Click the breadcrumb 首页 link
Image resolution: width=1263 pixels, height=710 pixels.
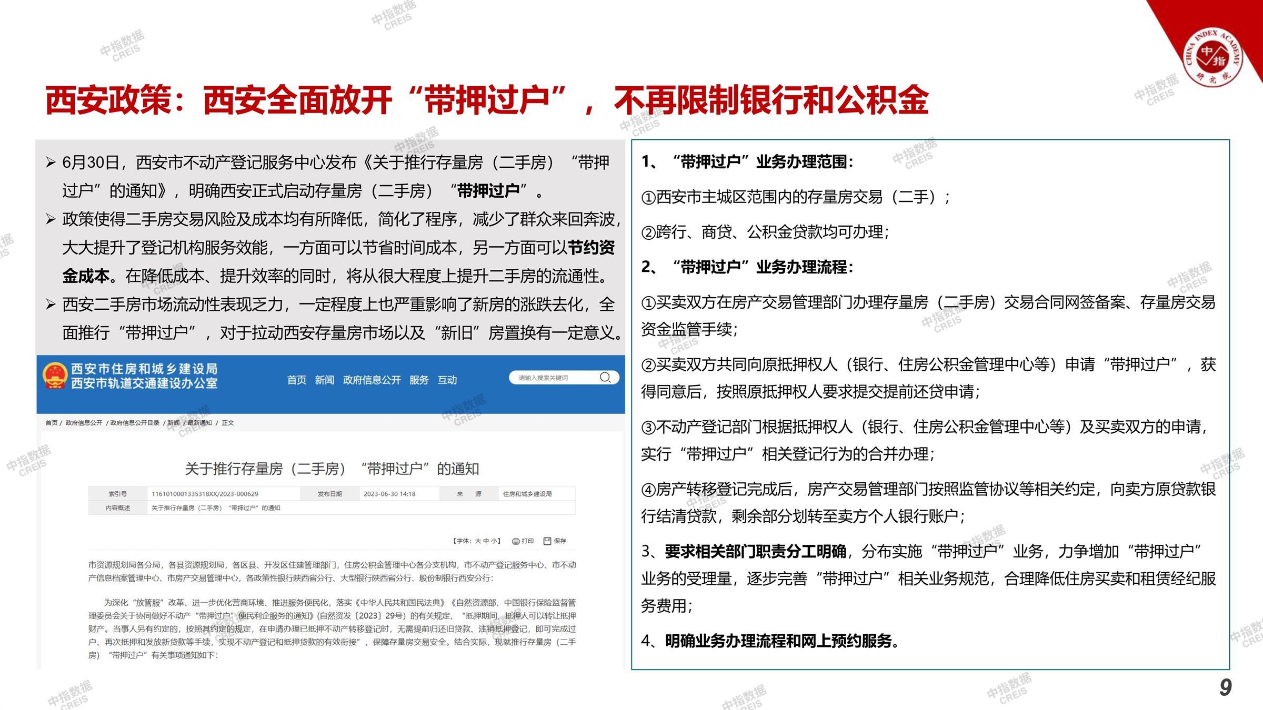click(51, 423)
